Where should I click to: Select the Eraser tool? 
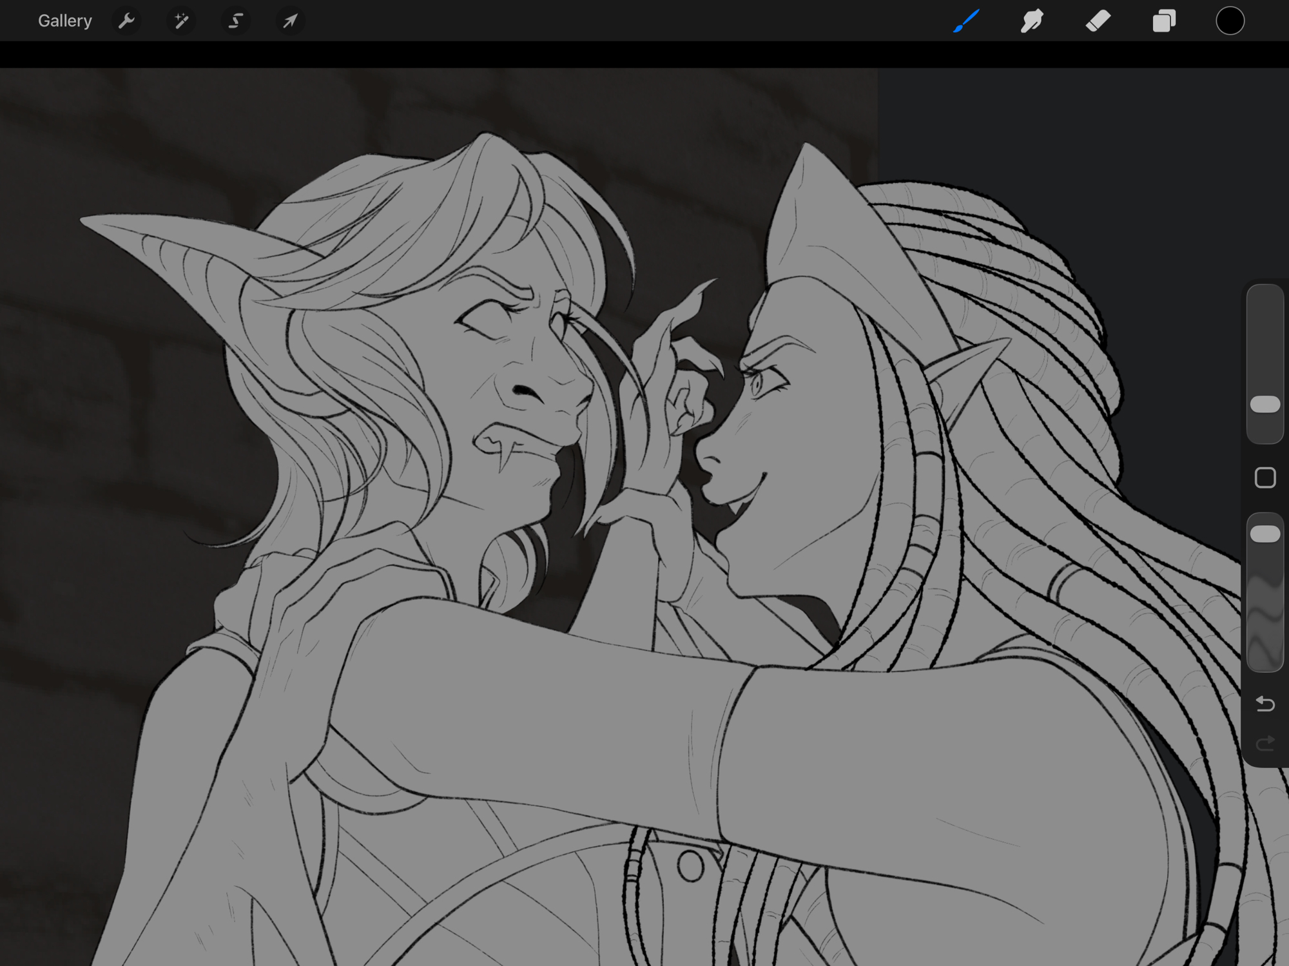1098,21
